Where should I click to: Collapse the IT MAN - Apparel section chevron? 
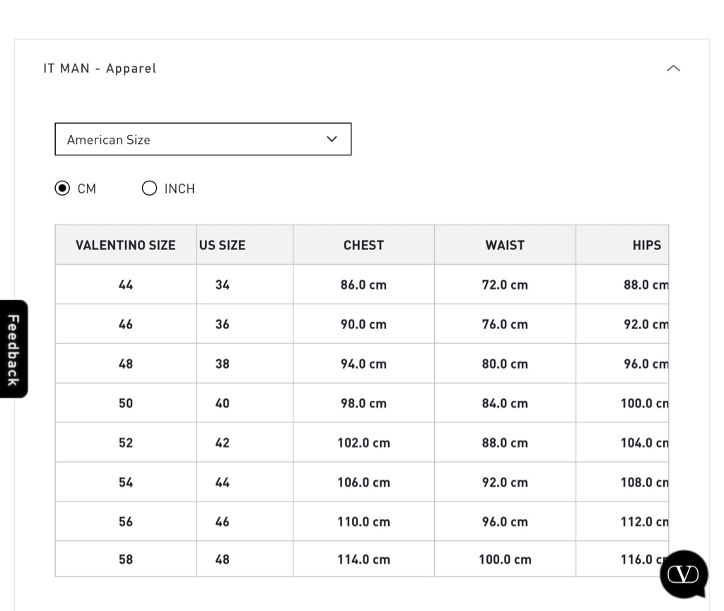click(673, 69)
